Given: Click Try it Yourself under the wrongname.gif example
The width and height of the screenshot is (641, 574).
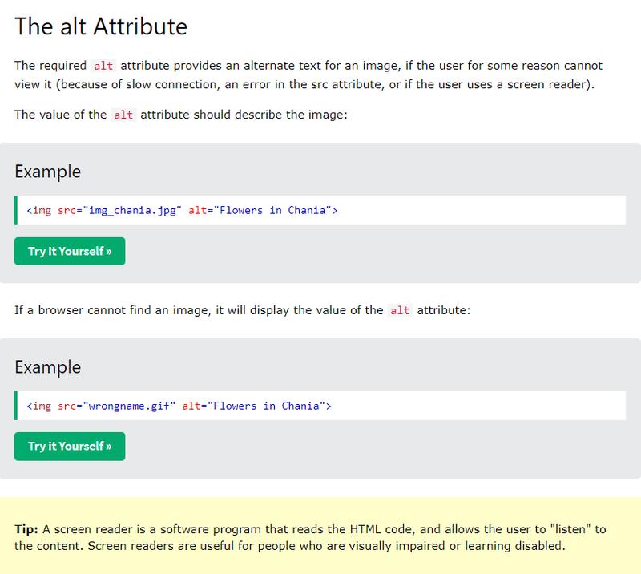Looking at the screenshot, I should click(x=70, y=446).
